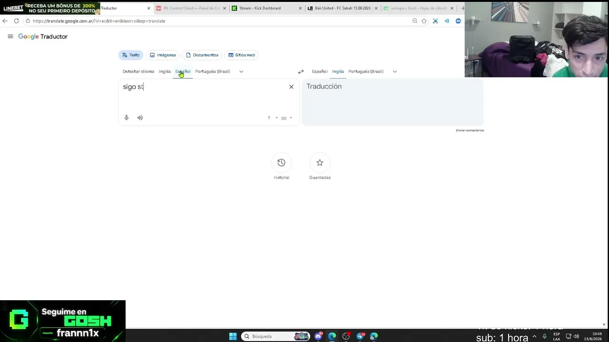Clear the source text with the X
609x342 pixels.
point(292,87)
